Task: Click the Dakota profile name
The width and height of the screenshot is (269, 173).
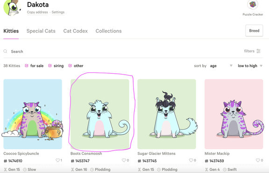Action: pyautogui.click(x=38, y=5)
